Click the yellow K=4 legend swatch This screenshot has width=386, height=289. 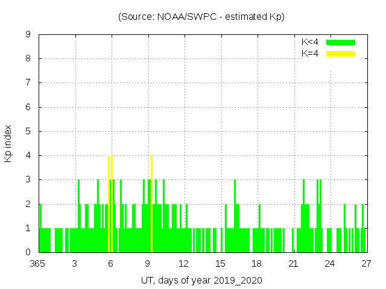click(341, 54)
